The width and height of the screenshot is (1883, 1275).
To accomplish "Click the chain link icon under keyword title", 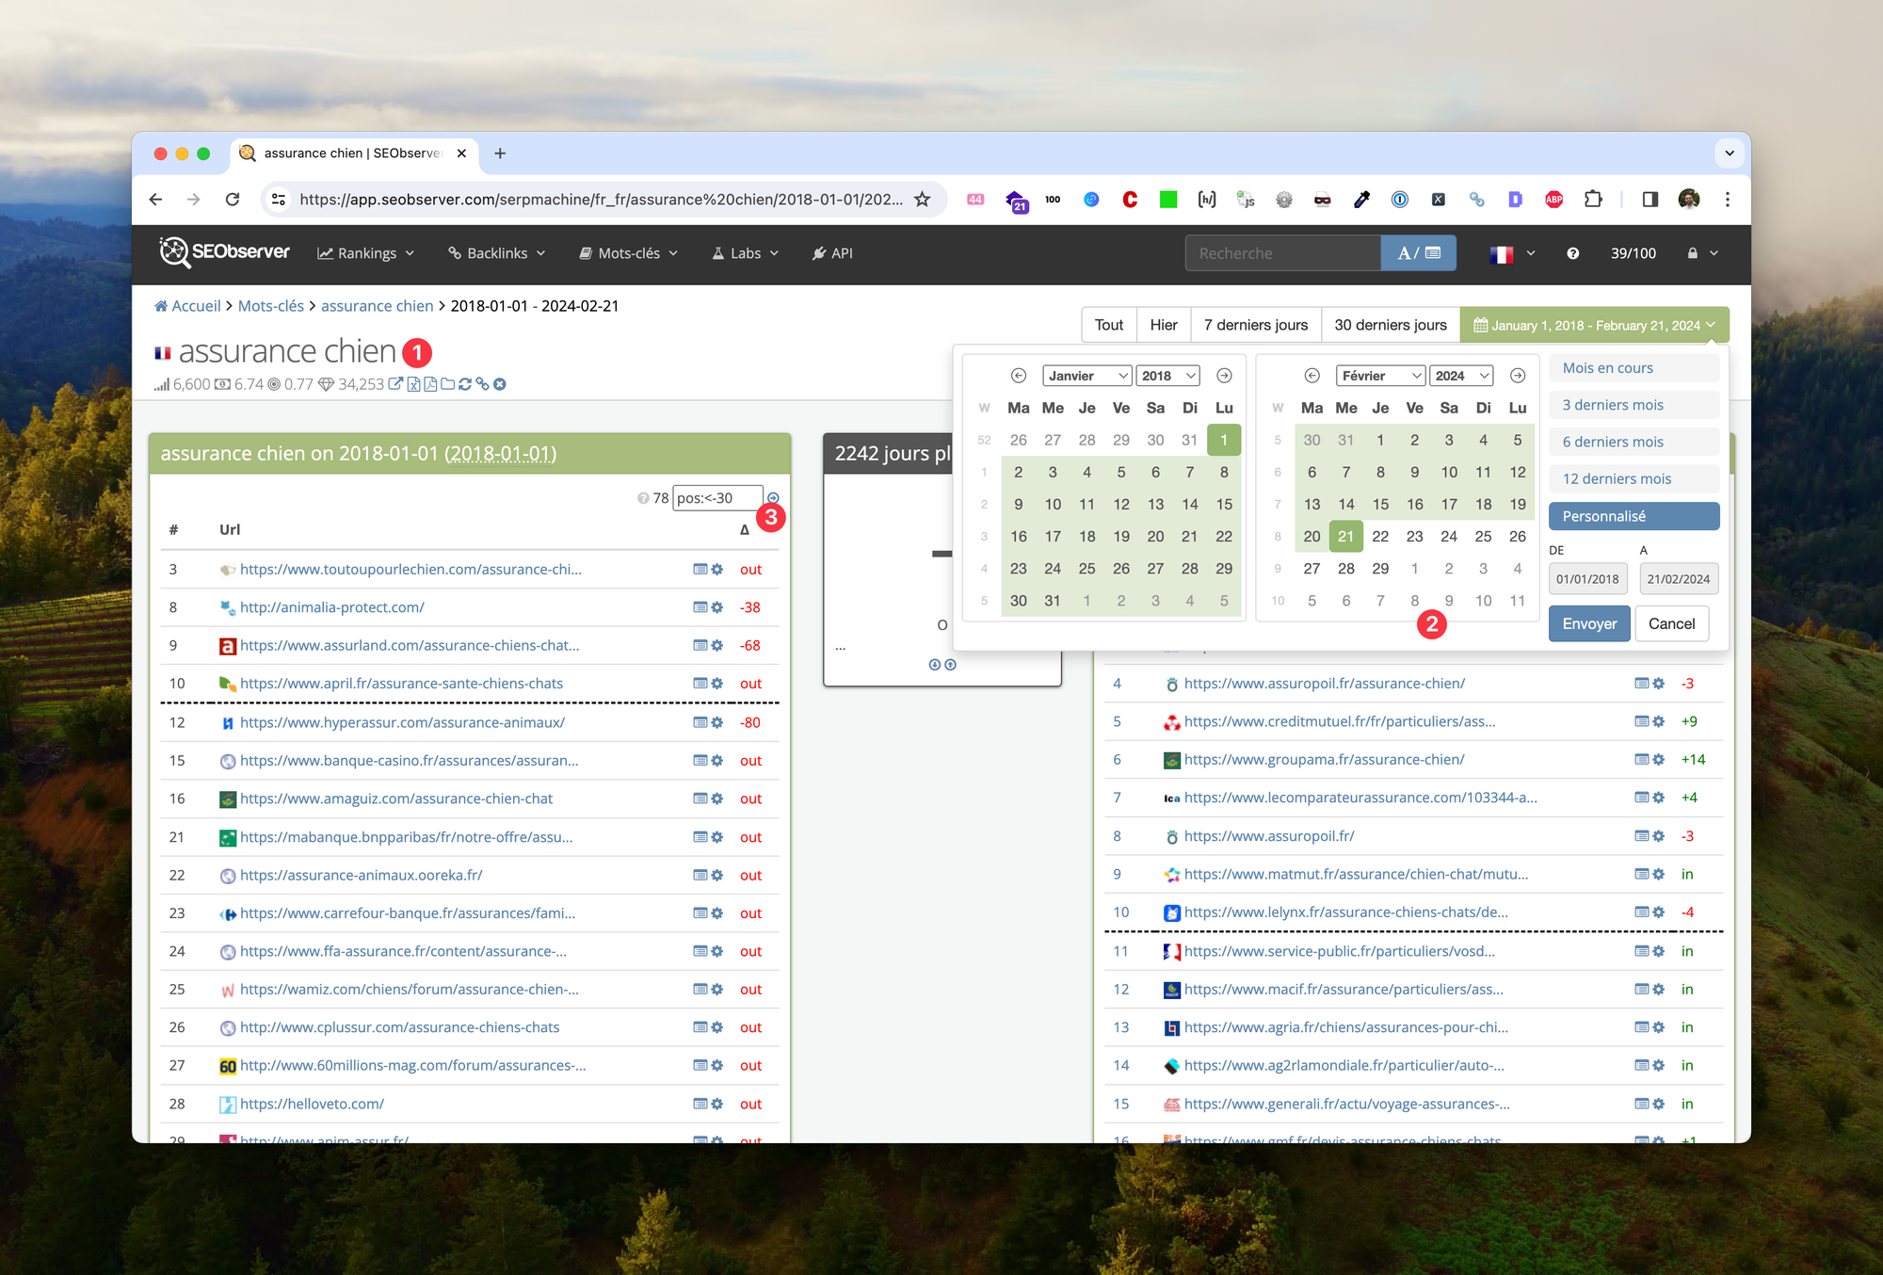I will click(x=482, y=384).
